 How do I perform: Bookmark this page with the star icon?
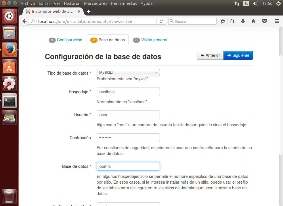tap(223, 22)
